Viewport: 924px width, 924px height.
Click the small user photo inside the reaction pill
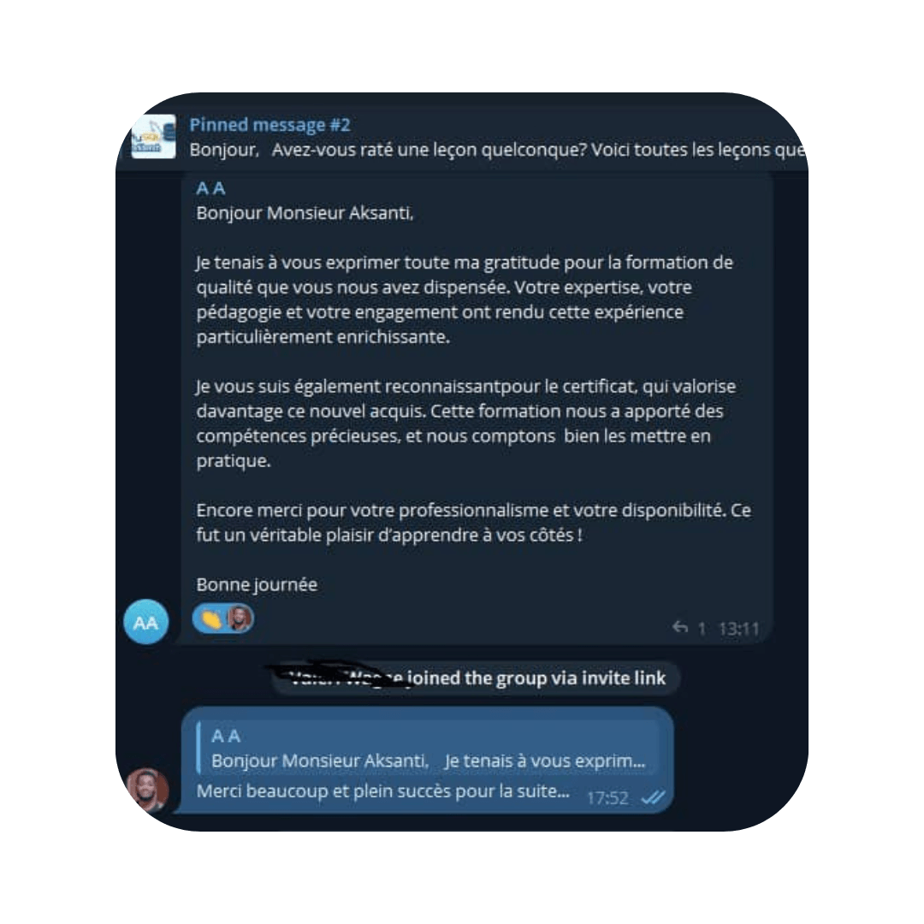coord(240,619)
